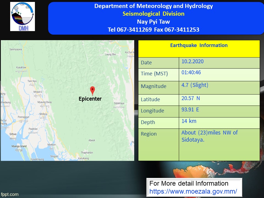Select the Epicenter text label
264x198 pixels.
click(90, 99)
